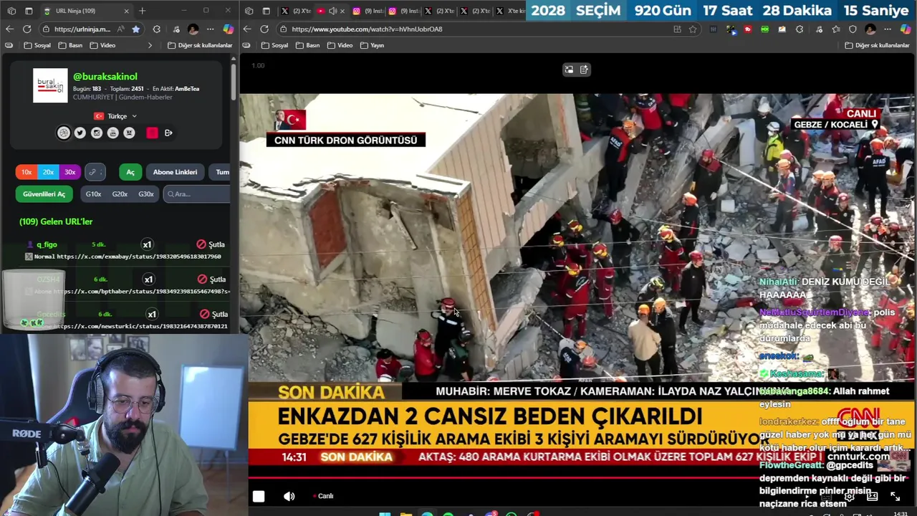Stop the live video with the square button

tap(259, 496)
